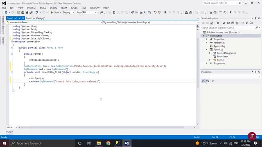
Task: Open the Database Explorer side tab
Action: coord(3,25)
